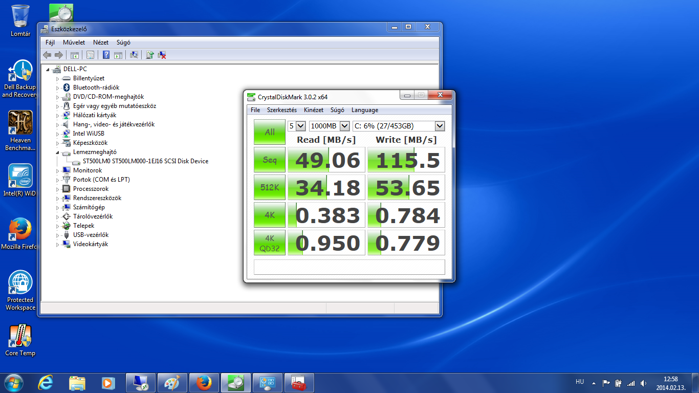
Task: Open the properties toolbar icon in Eszközkezelő
Action: [x=90, y=55]
